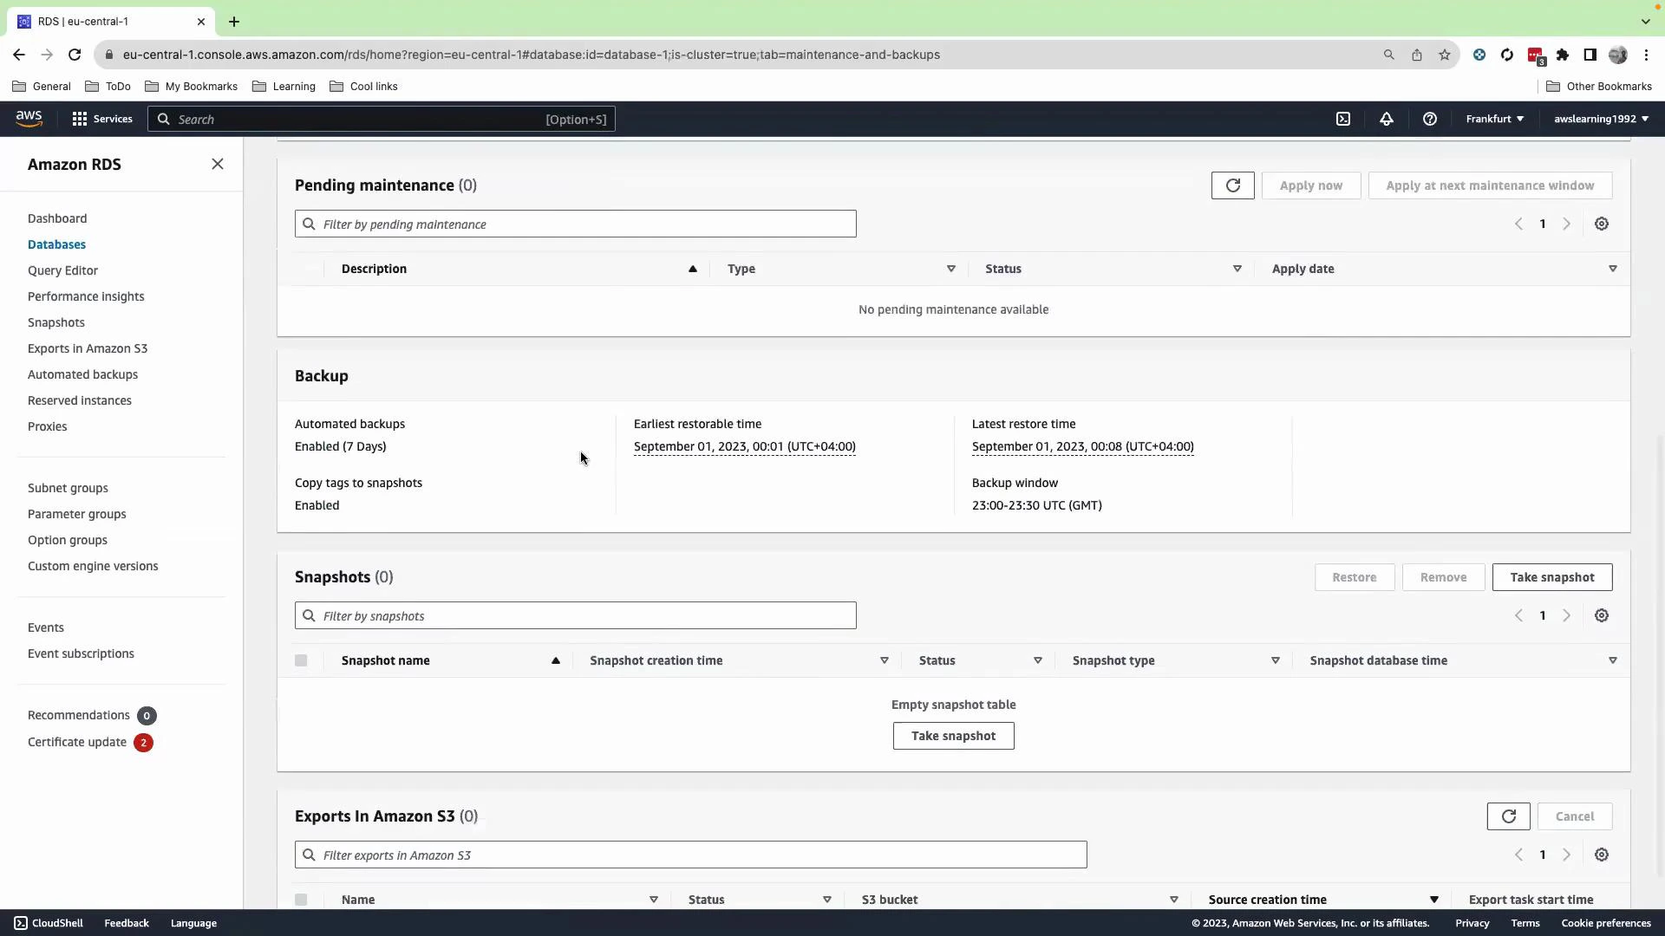Click the AWS home logo
Screen dimensions: 1665x936
coord(29,118)
